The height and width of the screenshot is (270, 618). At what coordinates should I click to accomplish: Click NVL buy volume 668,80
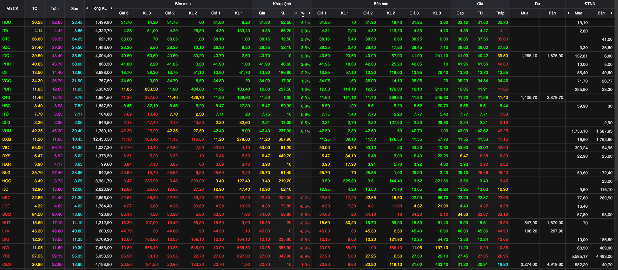(243, 248)
